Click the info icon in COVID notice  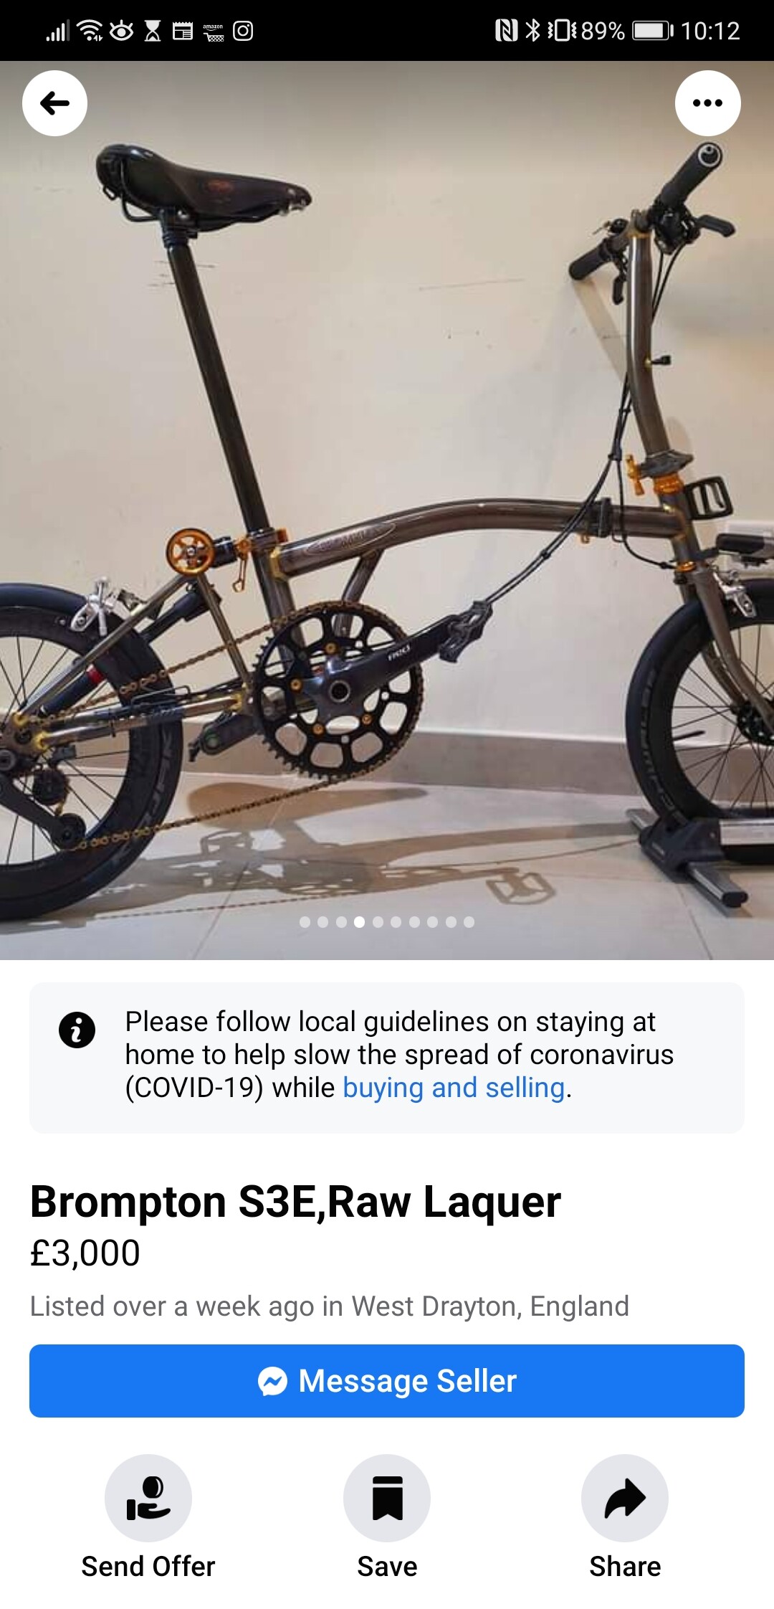click(77, 1030)
